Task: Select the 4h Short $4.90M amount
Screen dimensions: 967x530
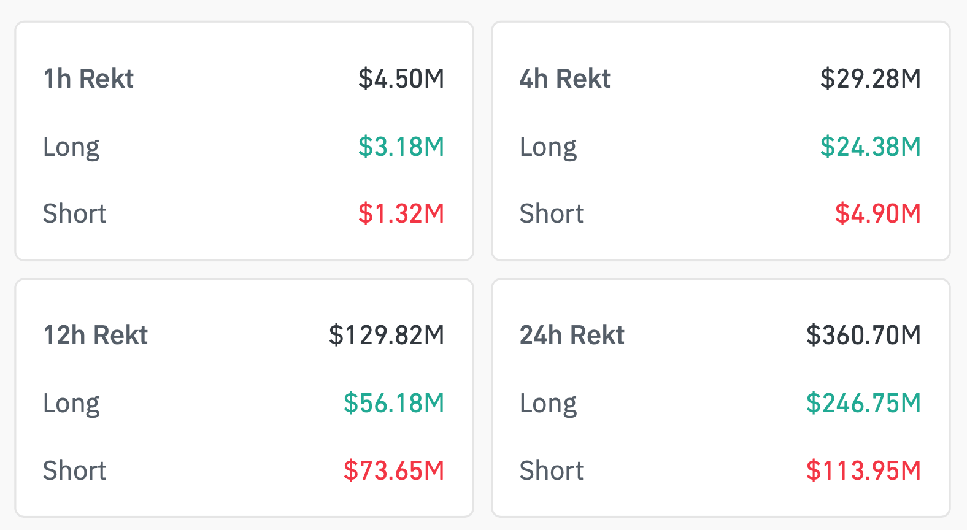Action: tap(878, 214)
